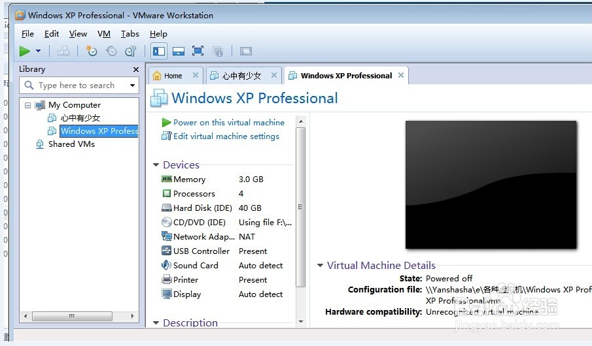
Task: Close the Windows XP Professional tab
Action: coord(401,75)
